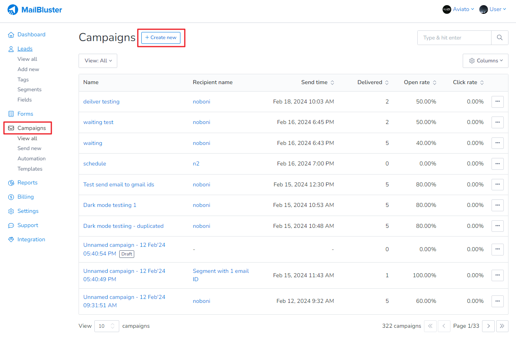Go to Automation under Campaigns
The image size is (516, 340).
(32, 158)
